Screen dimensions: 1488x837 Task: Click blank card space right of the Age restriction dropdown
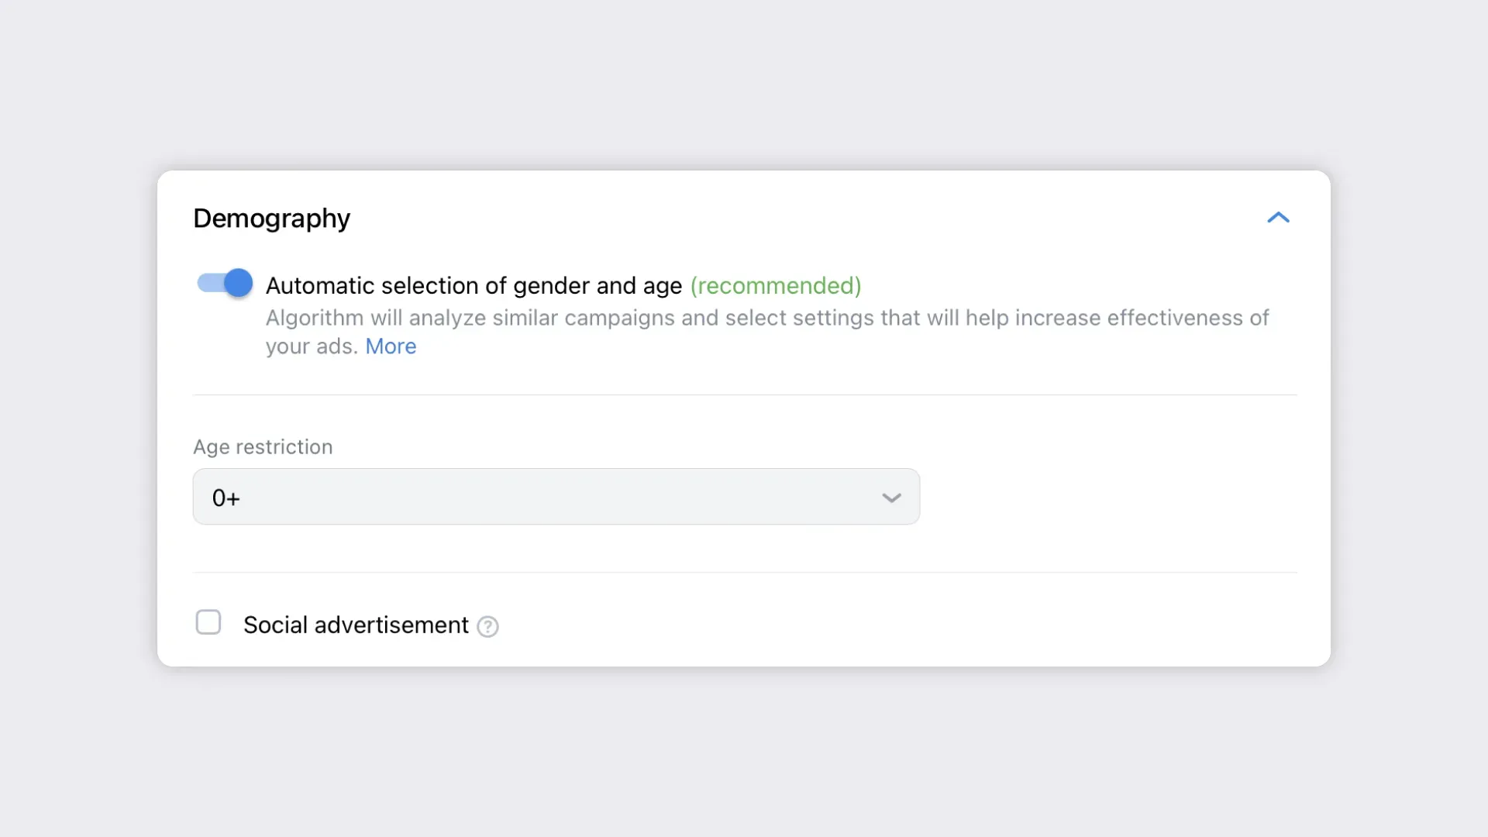pos(1108,498)
